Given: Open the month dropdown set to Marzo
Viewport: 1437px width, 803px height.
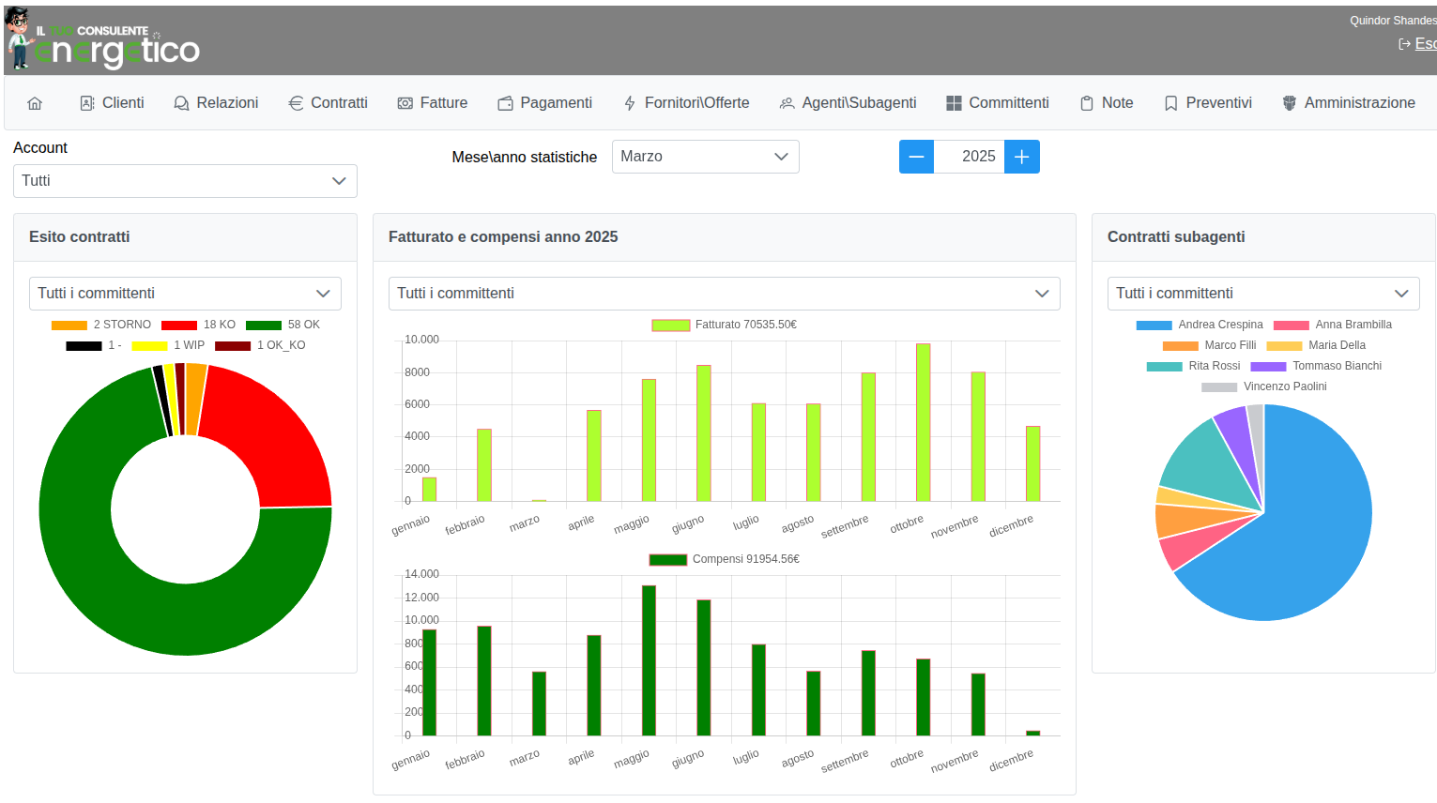Looking at the screenshot, I should (x=705, y=157).
